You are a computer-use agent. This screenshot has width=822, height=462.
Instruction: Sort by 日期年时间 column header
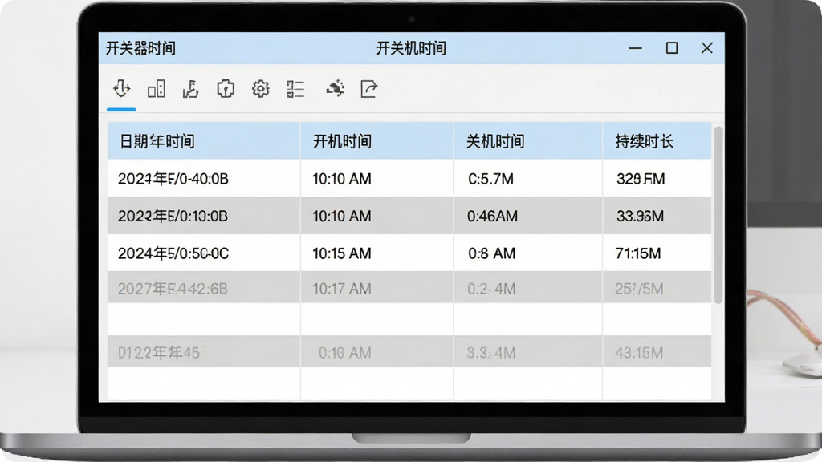pyautogui.click(x=204, y=141)
